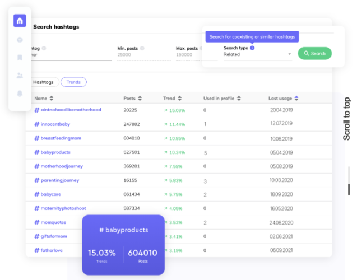Screen dimensions: 362x280
Task: Click info icon next to Min. posts
Action: click(142, 49)
